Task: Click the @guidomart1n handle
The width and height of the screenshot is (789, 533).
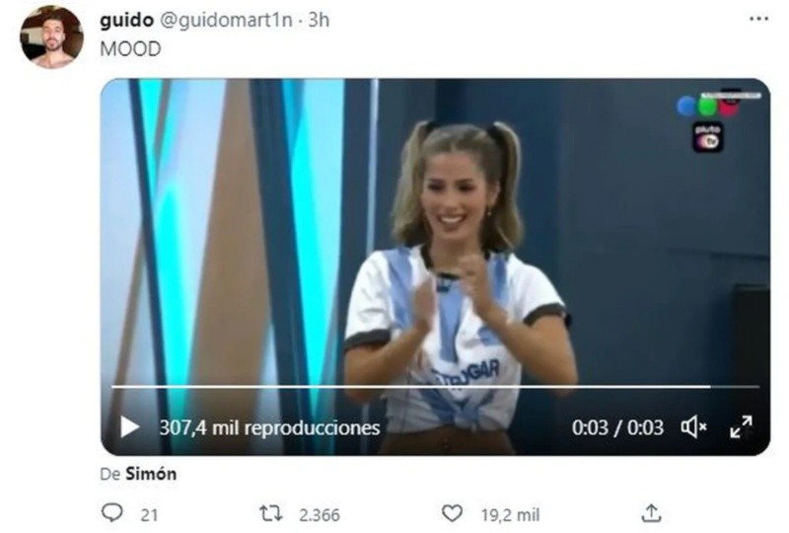Action: (x=226, y=20)
